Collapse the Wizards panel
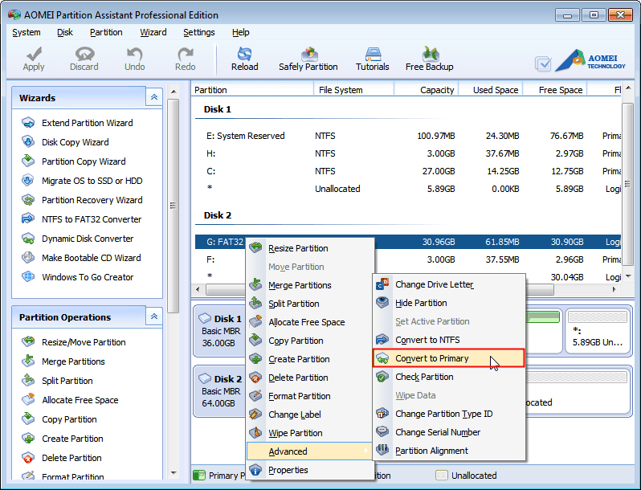Image resolution: width=641 pixels, height=490 pixels. point(154,97)
